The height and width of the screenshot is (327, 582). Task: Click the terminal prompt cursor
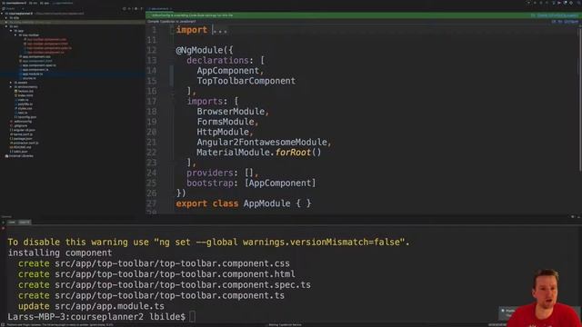[x=192, y=317]
